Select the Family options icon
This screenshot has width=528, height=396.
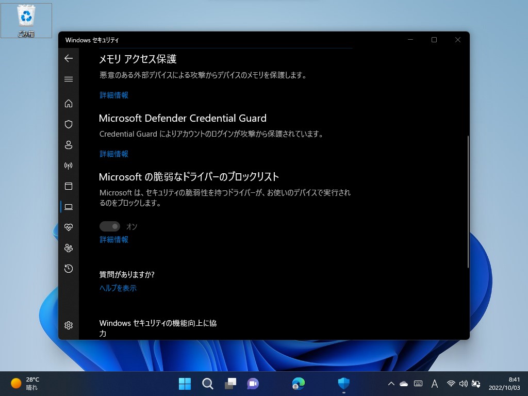69,247
